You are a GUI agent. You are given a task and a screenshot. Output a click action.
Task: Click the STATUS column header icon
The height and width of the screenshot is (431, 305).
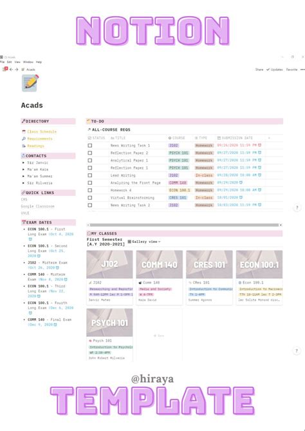(x=89, y=138)
